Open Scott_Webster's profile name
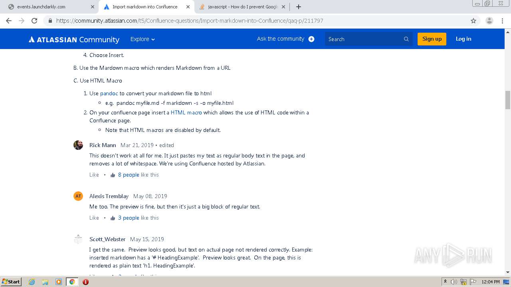This screenshot has height=287, width=511. 107,239
